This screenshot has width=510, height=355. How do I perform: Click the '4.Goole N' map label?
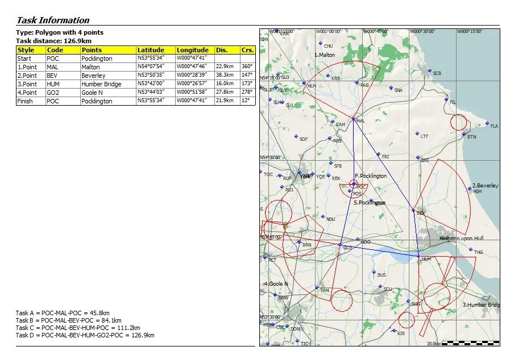coord(276,284)
